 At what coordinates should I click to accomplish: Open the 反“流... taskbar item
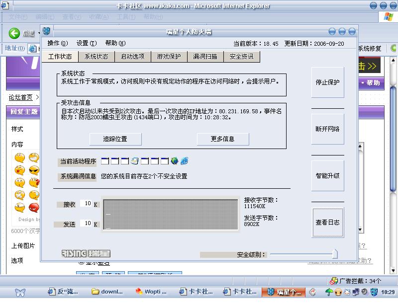pyautogui.click(x=63, y=292)
